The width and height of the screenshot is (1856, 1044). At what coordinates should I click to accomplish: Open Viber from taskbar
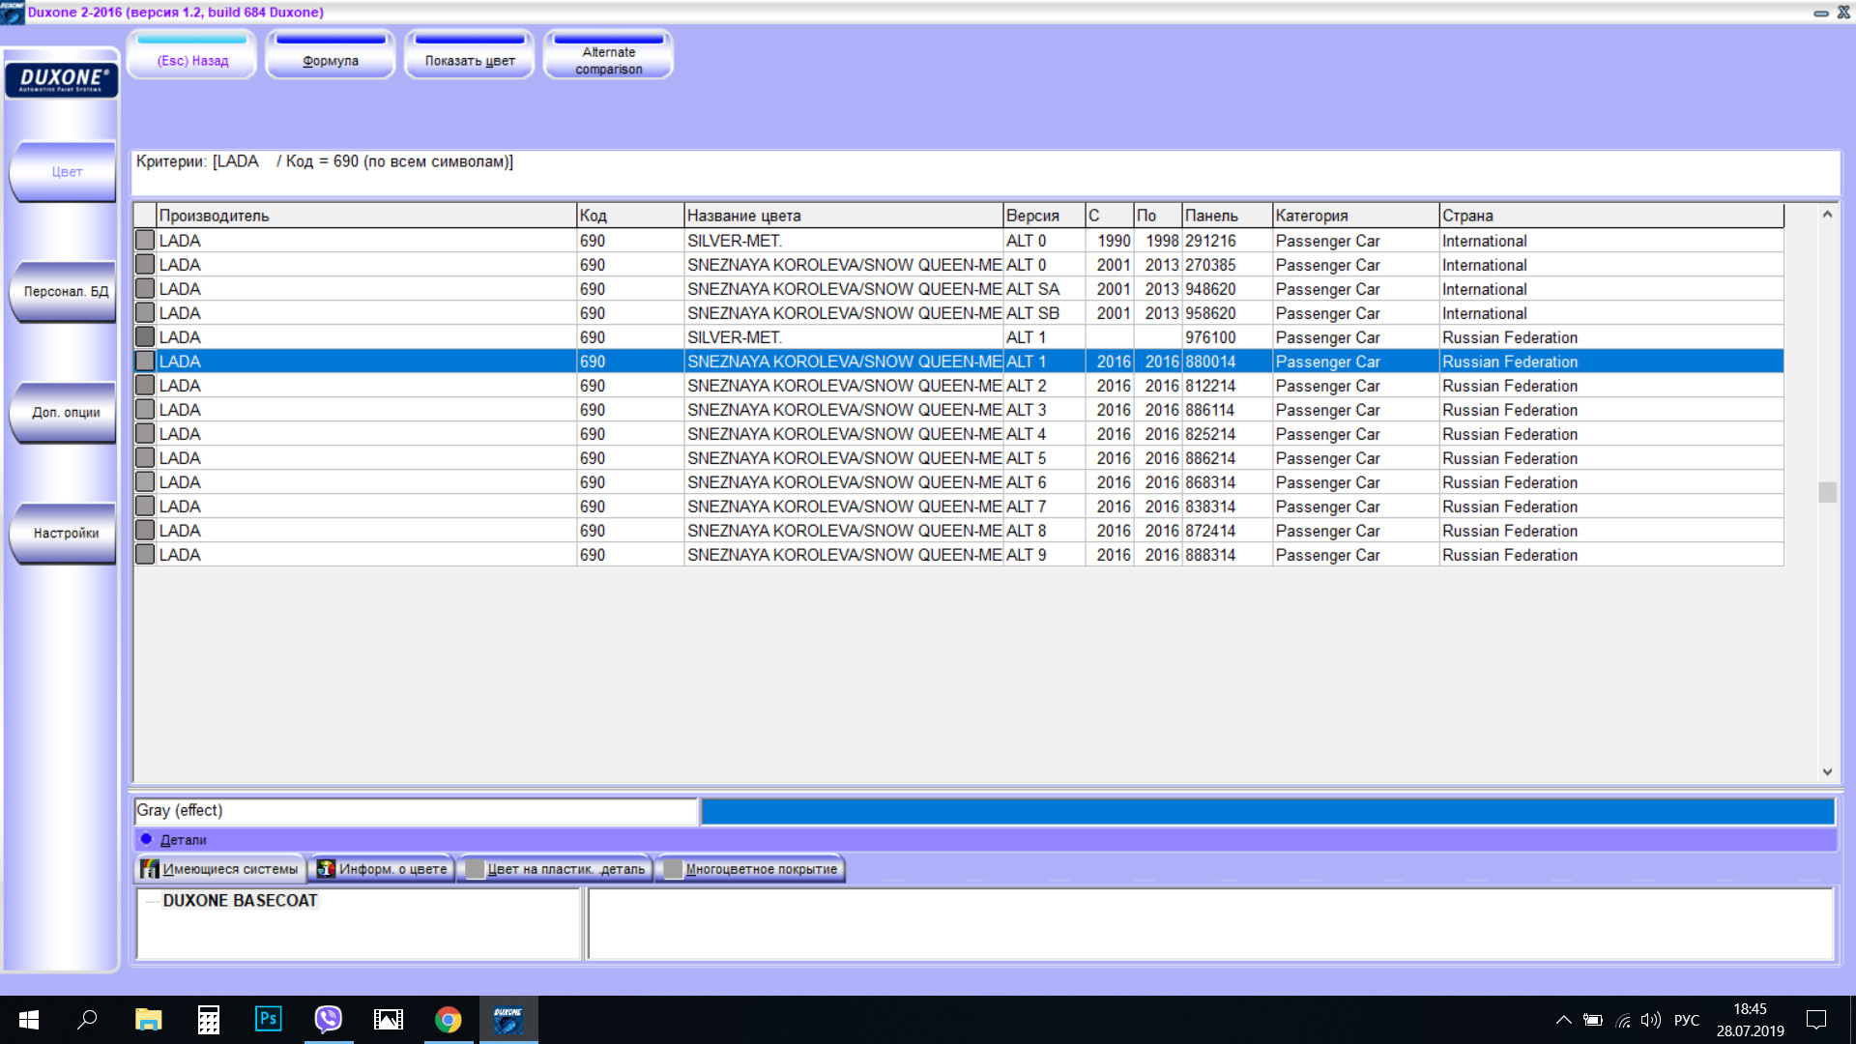[329, 1020]
